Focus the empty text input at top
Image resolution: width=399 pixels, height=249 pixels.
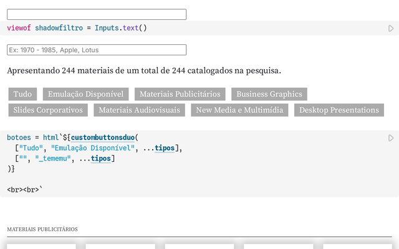97,14
